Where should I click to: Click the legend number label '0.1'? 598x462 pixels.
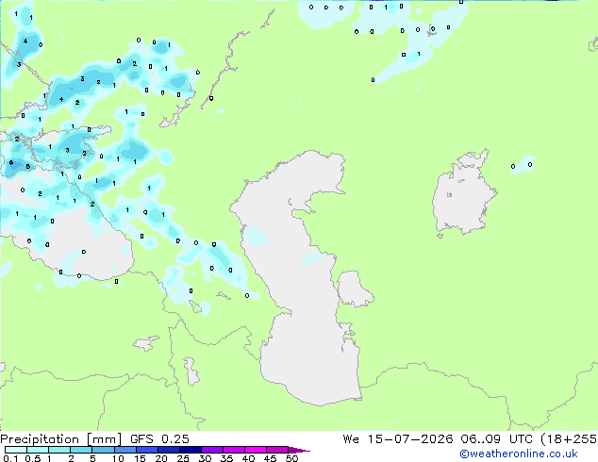coord(10,458)
